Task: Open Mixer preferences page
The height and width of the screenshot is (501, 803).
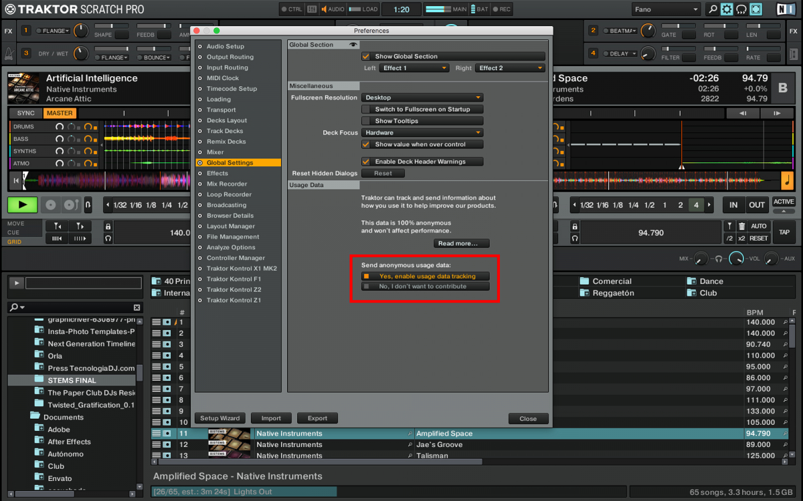Action: click(x=215, y=152)
